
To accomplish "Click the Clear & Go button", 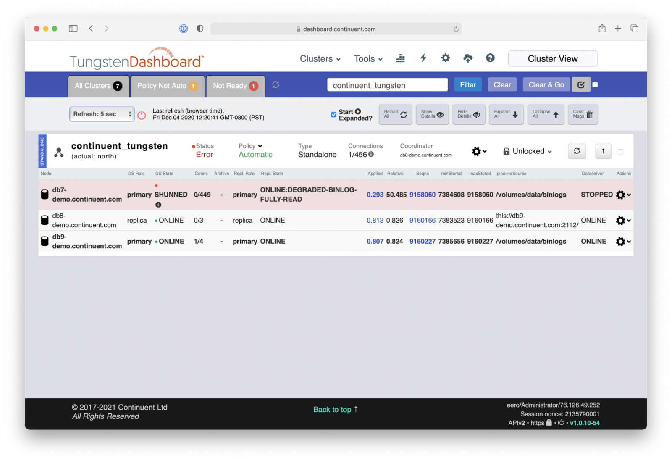I will [x=546, y=85].
